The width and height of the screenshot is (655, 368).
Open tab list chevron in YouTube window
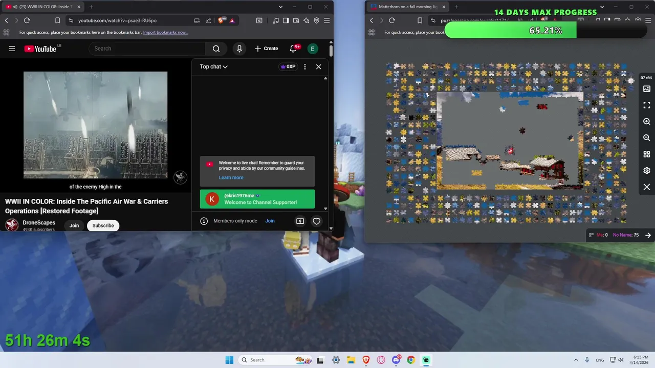click(280, 7)
